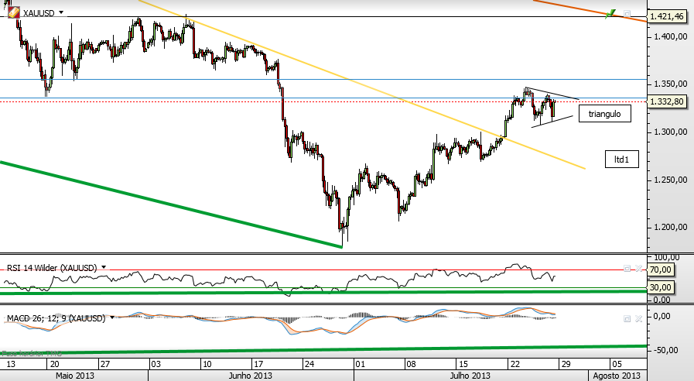Click the XAUUSD gold bar symbol icon

pyautogui.click(x=14, y=12)
